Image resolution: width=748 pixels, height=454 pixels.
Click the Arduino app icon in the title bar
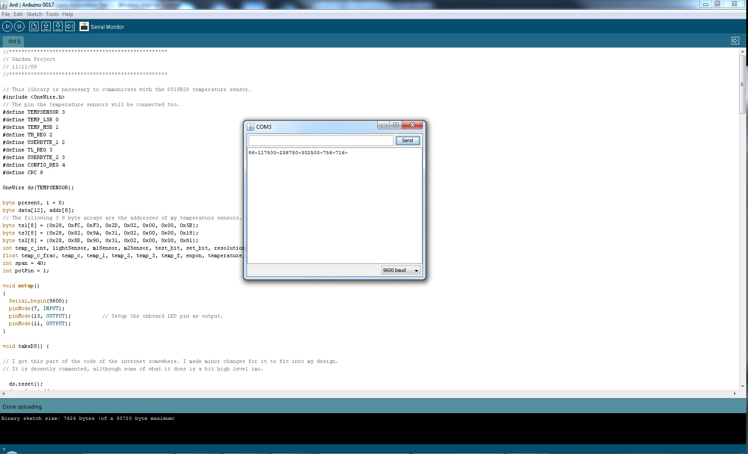pyautogui.click(x=4, y=4)
